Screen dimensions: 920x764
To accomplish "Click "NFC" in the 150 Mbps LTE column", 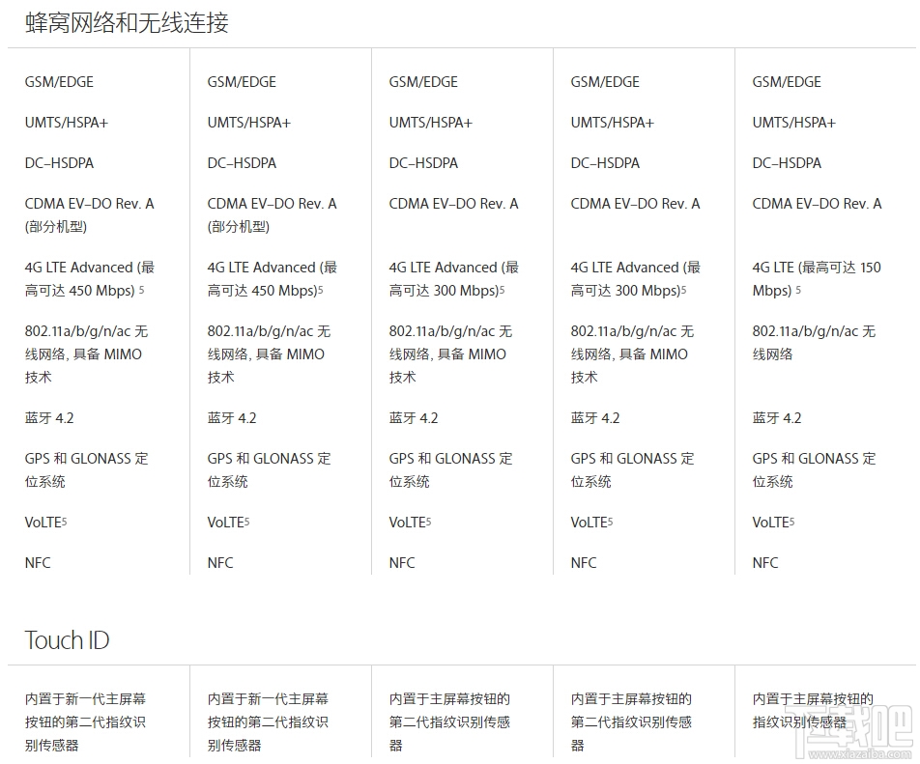I will (x=765, y=563).
